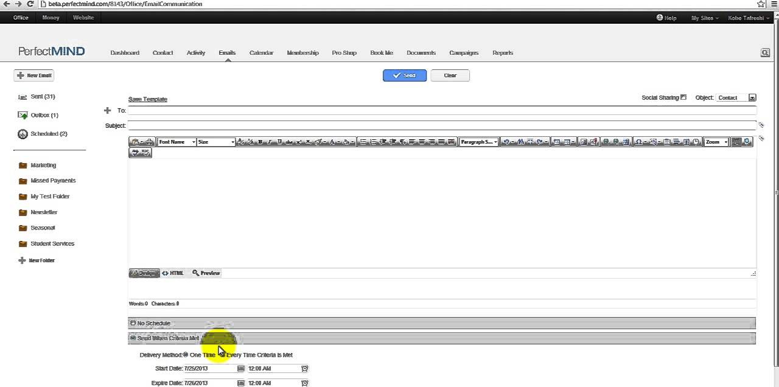The height and width of the screenshot is (387, 779).
Task: Toggle Underline formatting
Action: (x=279, y=142)
